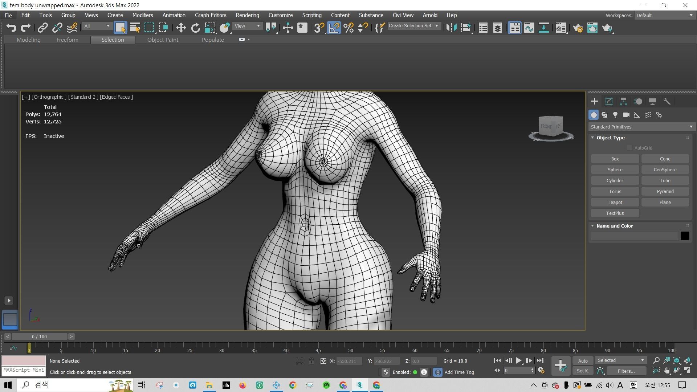Toggle the Spinner Snap button
697x392 pixels.
pyautogui.click(x=363, y=28)
